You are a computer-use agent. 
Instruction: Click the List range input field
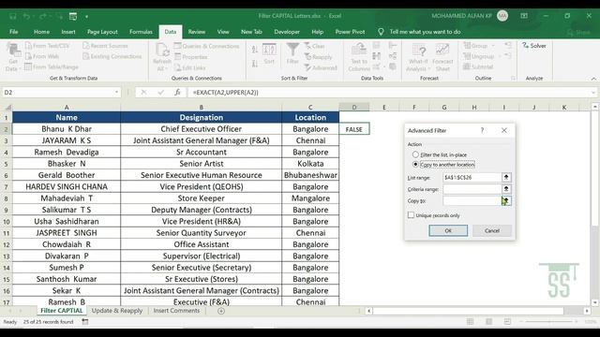coord(472,177)
